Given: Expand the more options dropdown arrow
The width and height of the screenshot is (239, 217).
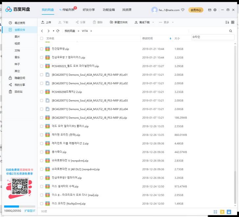Looking at the screenshot, I should (173, 22).
